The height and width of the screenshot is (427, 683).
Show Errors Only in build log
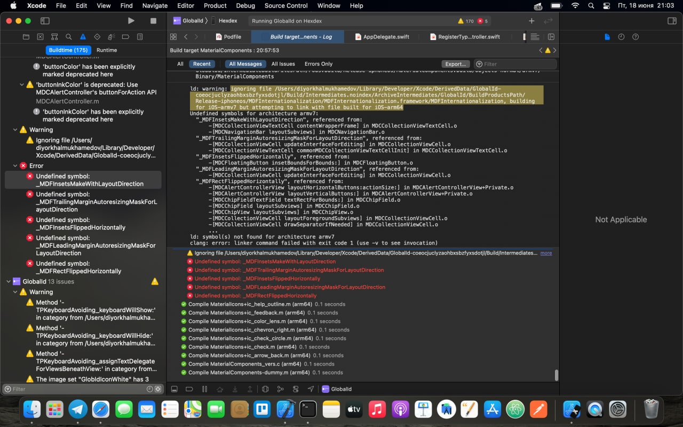[319, 64]
